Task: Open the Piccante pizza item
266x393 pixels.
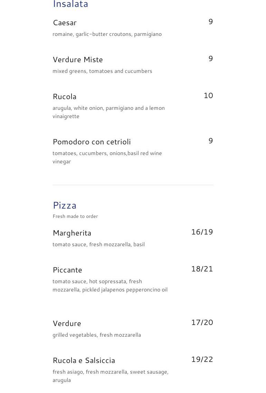Action: point(67,270)
